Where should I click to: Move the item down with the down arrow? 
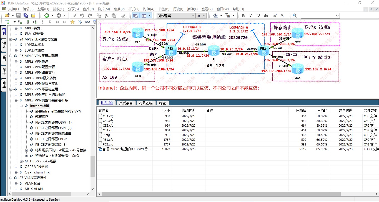click(x=50, y=22)
